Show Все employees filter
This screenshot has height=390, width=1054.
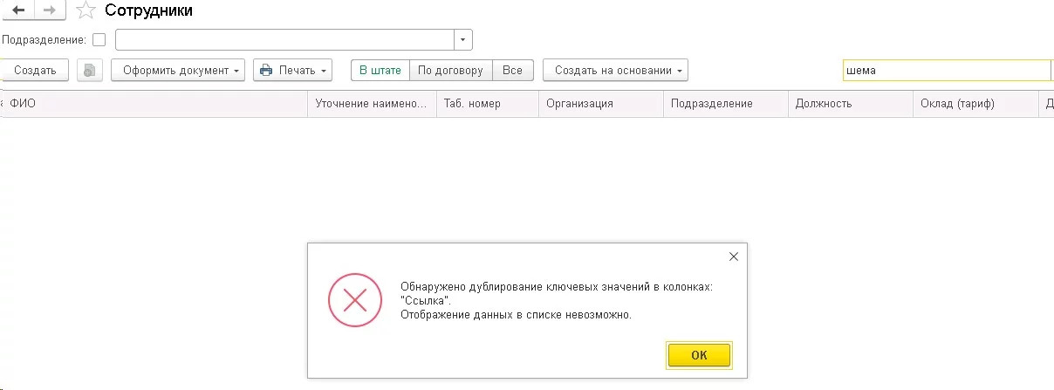tap(512, 71)
